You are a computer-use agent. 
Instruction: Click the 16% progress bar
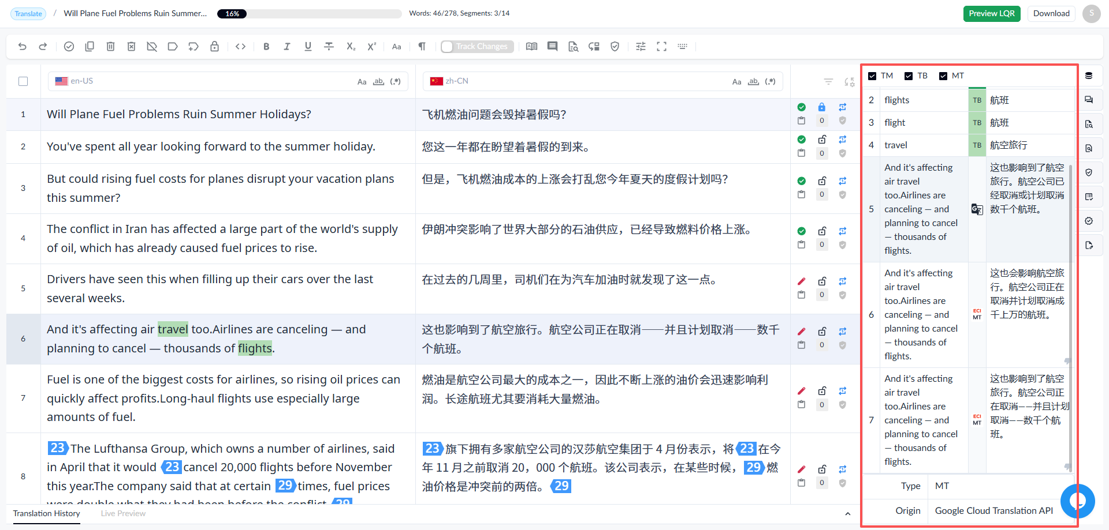[310, 14]
